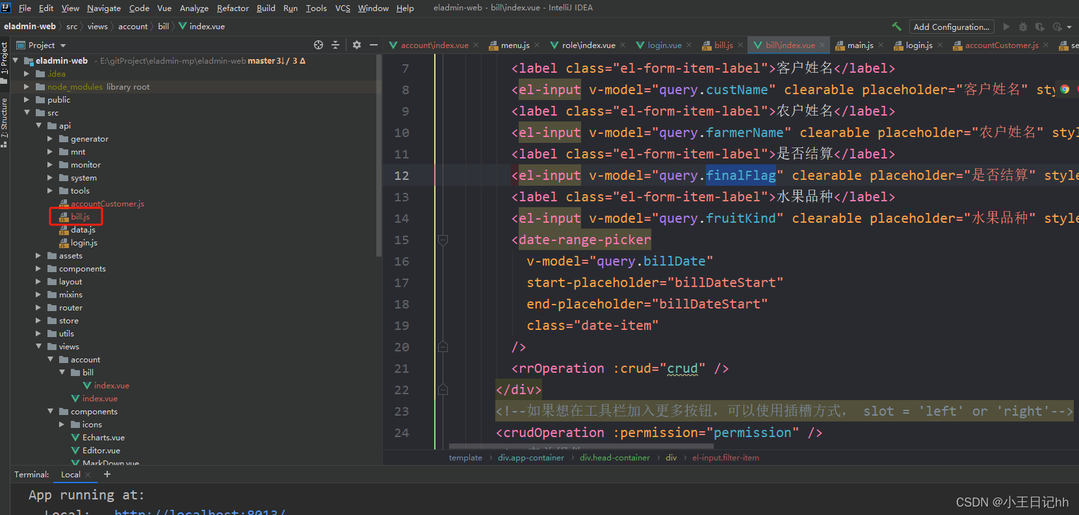Close the account\index.vue editor tab
The image size is (1079, 515).
coord(476,45)
